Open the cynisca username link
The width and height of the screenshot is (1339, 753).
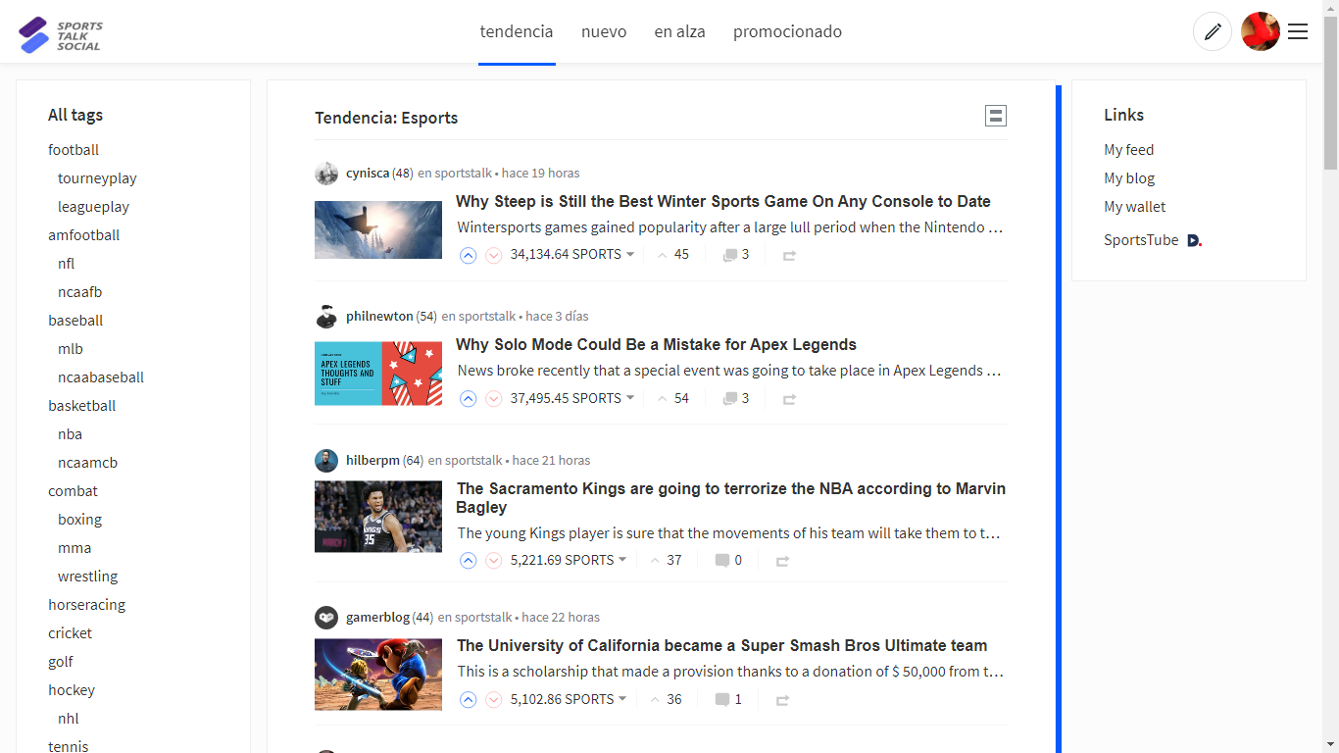click(x=368, y=174)
